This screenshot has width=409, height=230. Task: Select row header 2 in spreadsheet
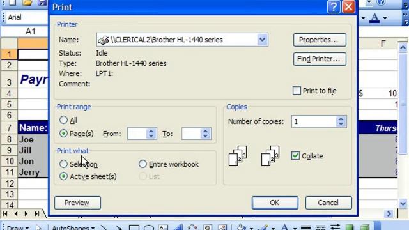(x=9, y=65)
